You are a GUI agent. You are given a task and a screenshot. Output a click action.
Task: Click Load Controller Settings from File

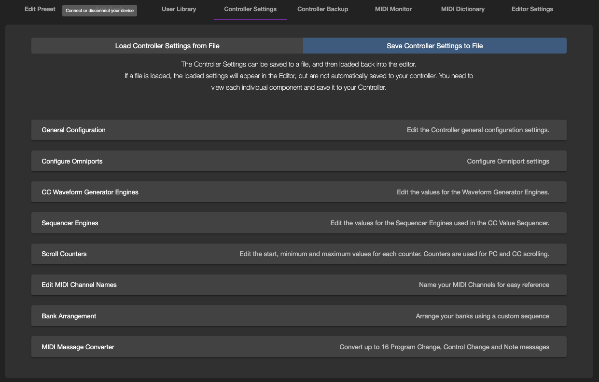click(167, 46)
